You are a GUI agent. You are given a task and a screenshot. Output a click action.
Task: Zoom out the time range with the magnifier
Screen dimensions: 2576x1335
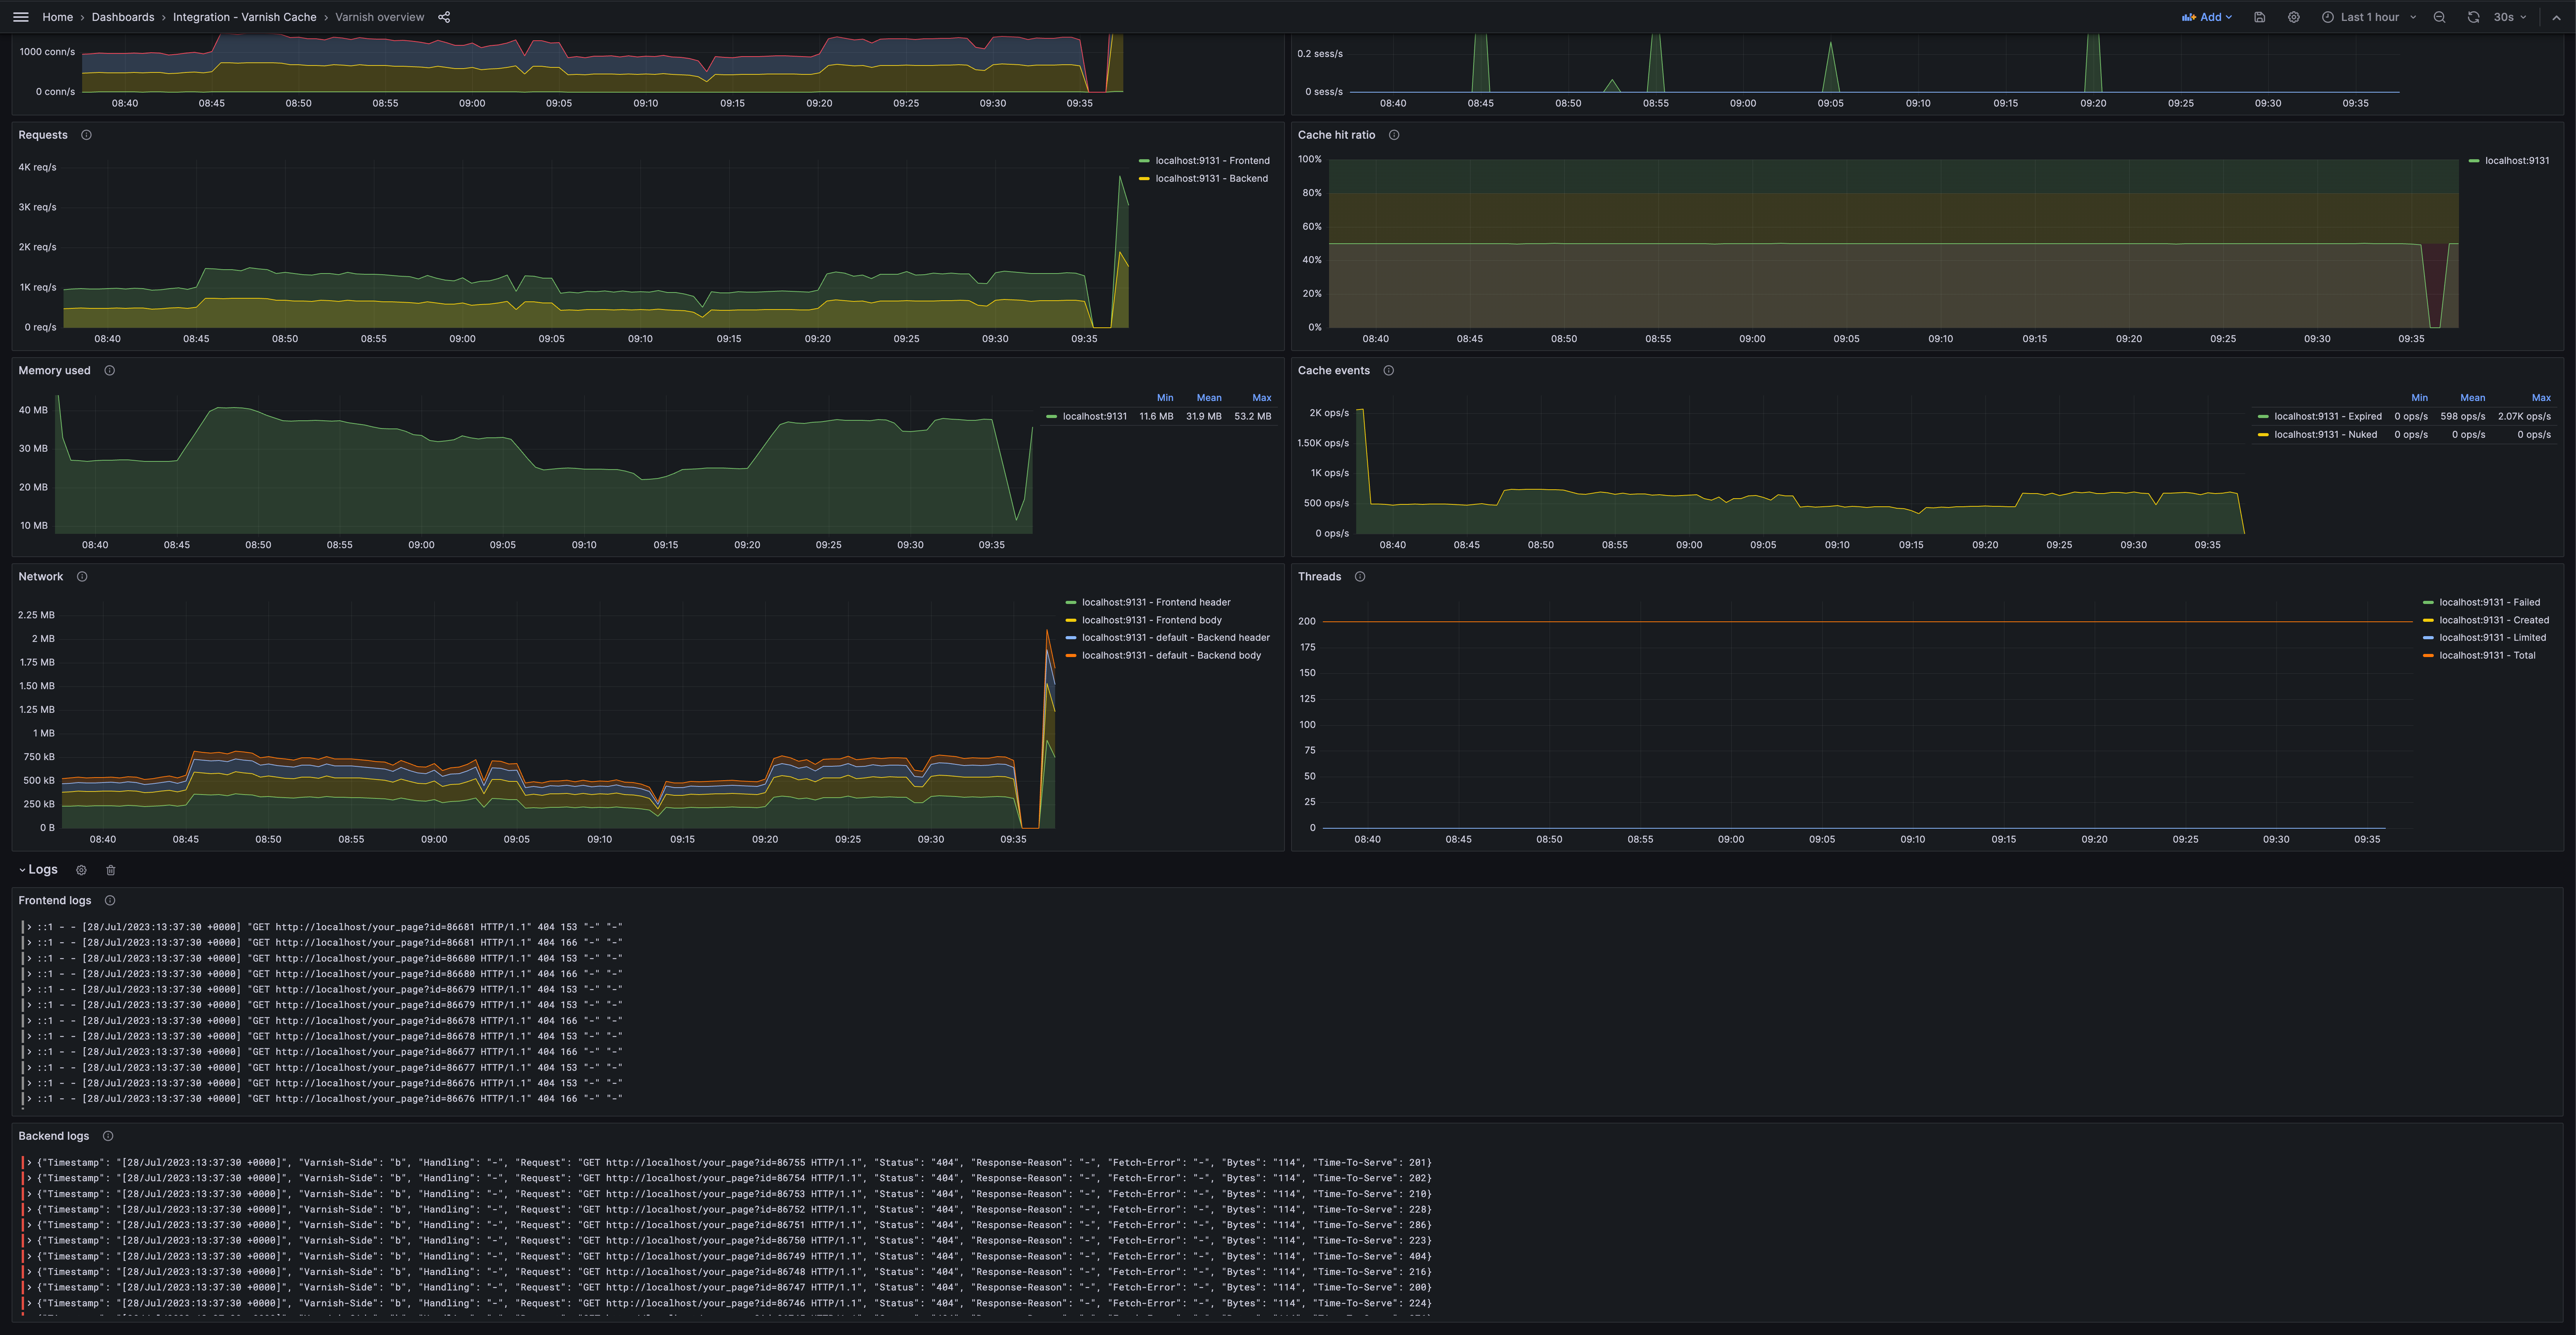pos(2440,17)
